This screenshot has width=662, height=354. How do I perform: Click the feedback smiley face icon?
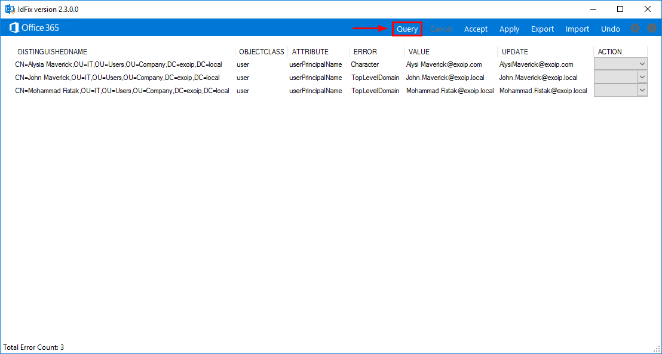652,28
